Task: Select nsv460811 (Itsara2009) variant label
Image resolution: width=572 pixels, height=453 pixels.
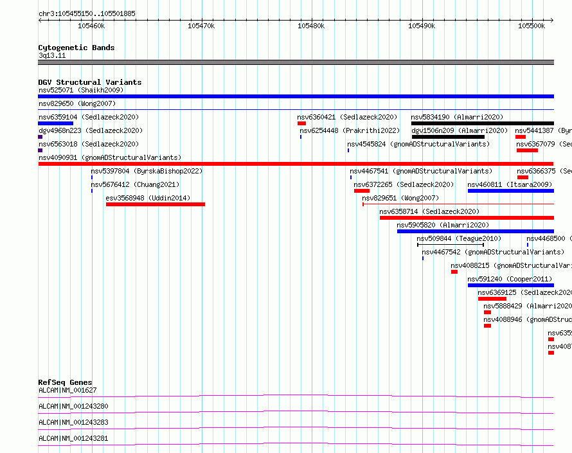Action: [510, 184]
